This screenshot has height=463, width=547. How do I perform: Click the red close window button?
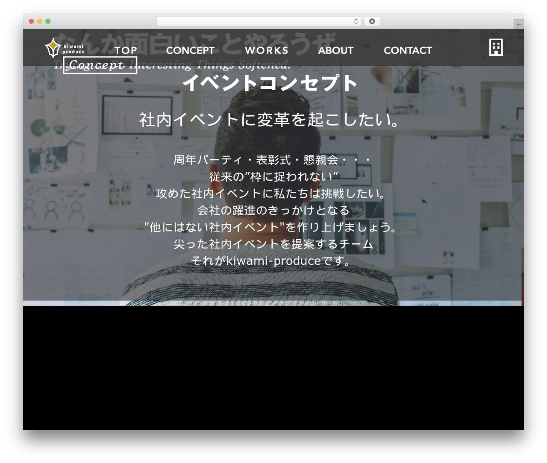click(x=31, y=21)
